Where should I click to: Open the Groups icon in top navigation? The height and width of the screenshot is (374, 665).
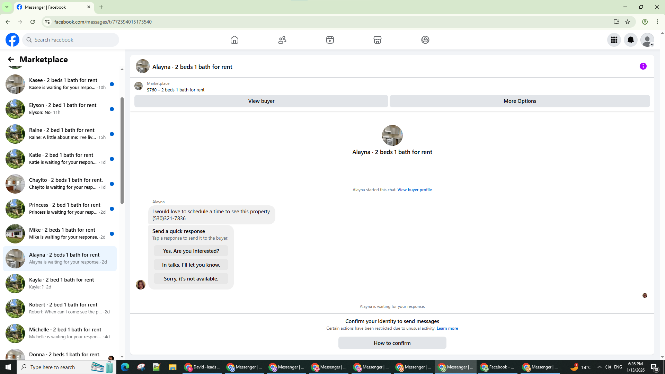(425, 40)
